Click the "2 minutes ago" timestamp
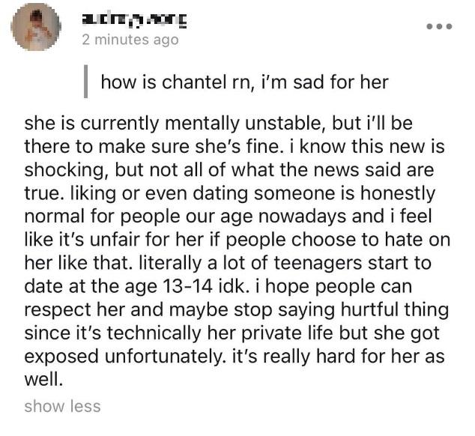This screenshot has width=475, height=436. tap(131, 40)
